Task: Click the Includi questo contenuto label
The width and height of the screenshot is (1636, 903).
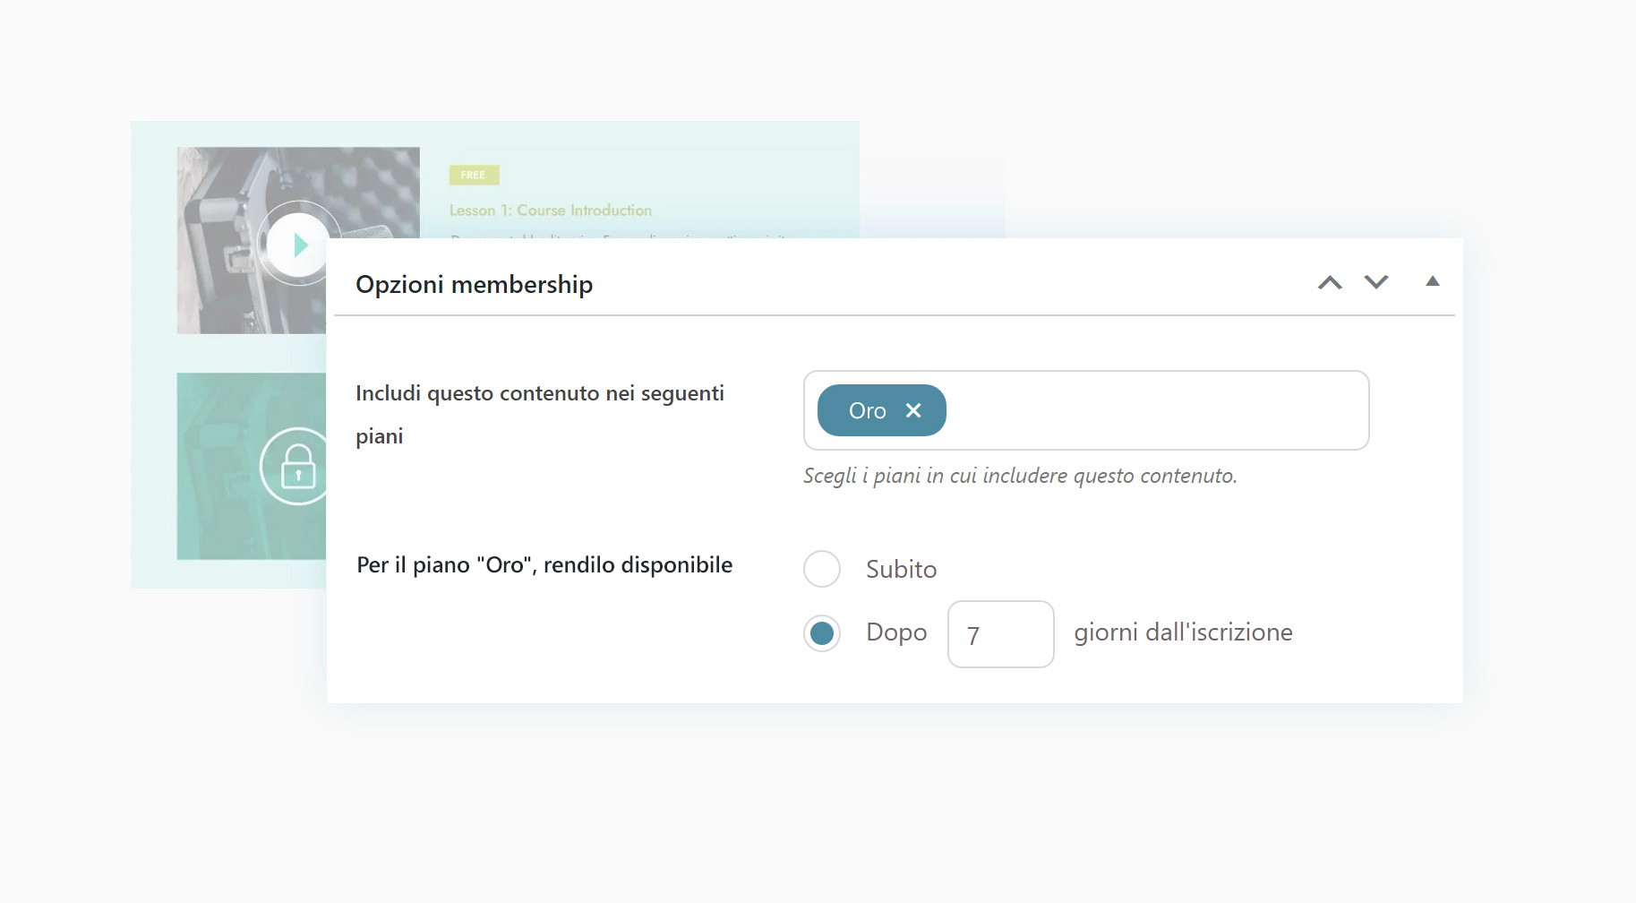Action: click(x=539, y=394)
